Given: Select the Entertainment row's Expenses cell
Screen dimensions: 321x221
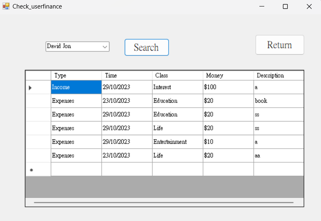Looking at the screenshot, I should 76,142.
